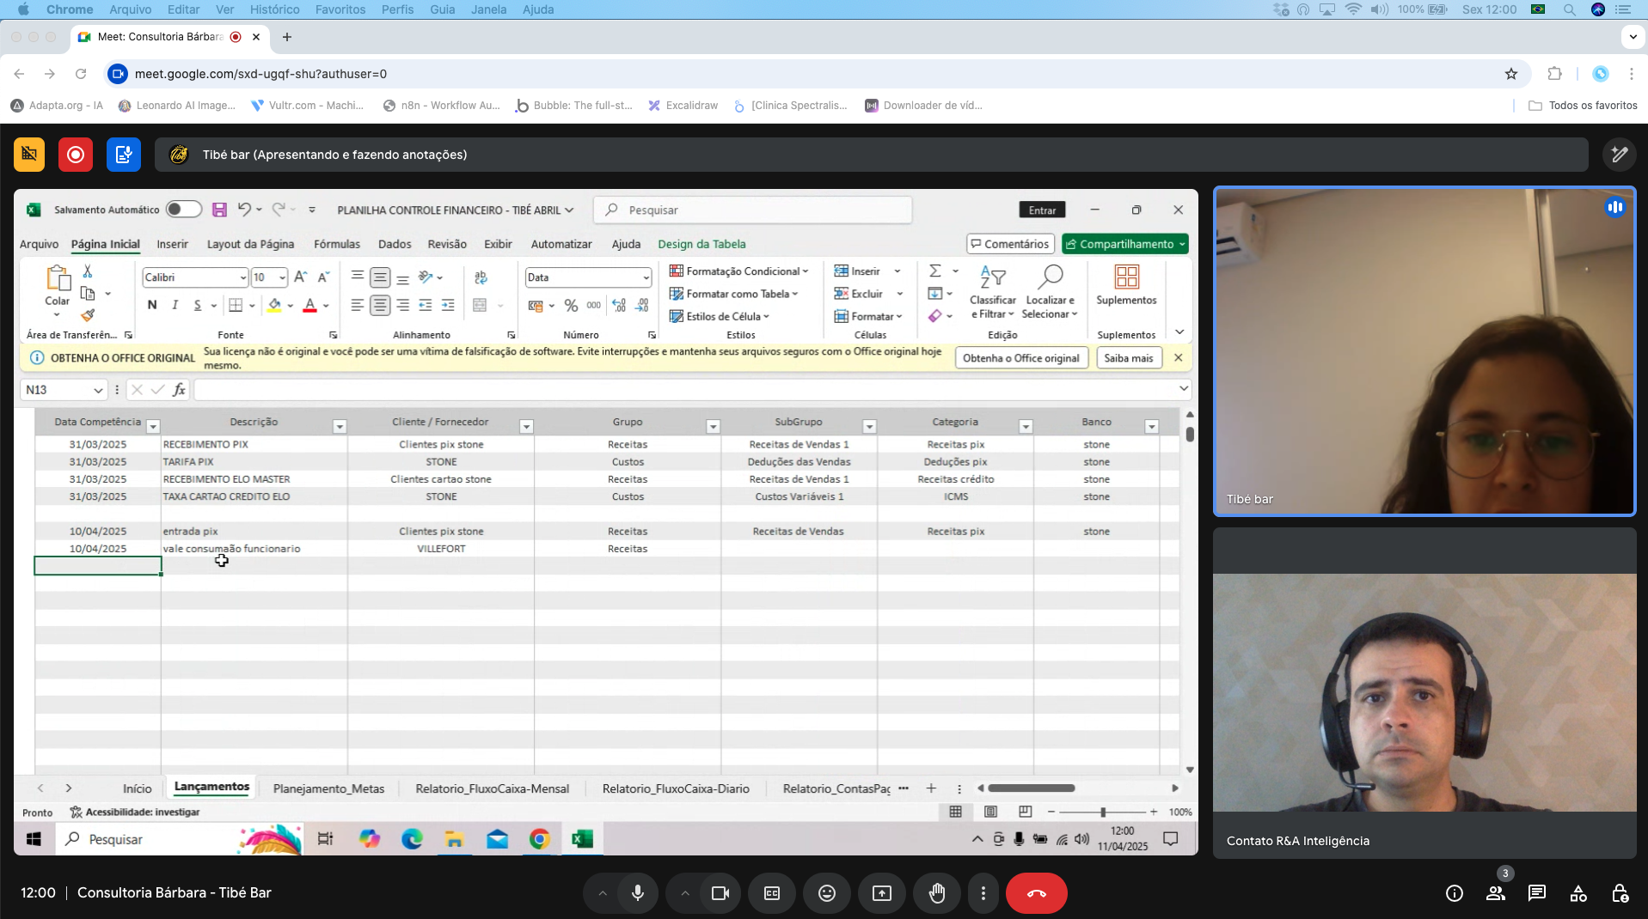The width and height of the screenshot is (1648, 919).
Task: Click the Obtenha o Office original button
Action: (x=1020, y=358)
